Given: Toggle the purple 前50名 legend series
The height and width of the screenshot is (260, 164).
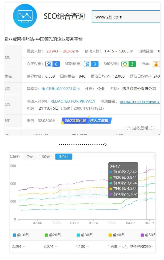Looking at the screenshot, I should coord(148,235).
